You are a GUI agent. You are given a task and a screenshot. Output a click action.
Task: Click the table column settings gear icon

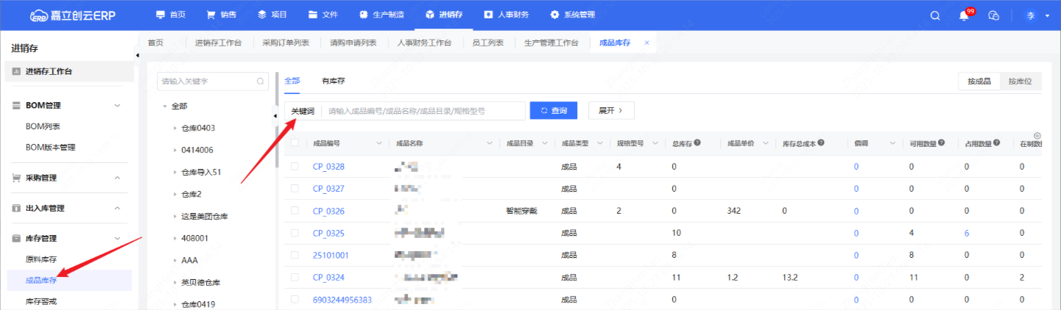[x=1037, y=135]
